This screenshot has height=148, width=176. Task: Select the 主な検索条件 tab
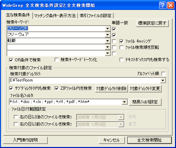pos(18,15)
